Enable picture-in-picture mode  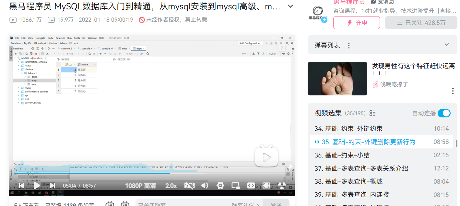[235, 185]
